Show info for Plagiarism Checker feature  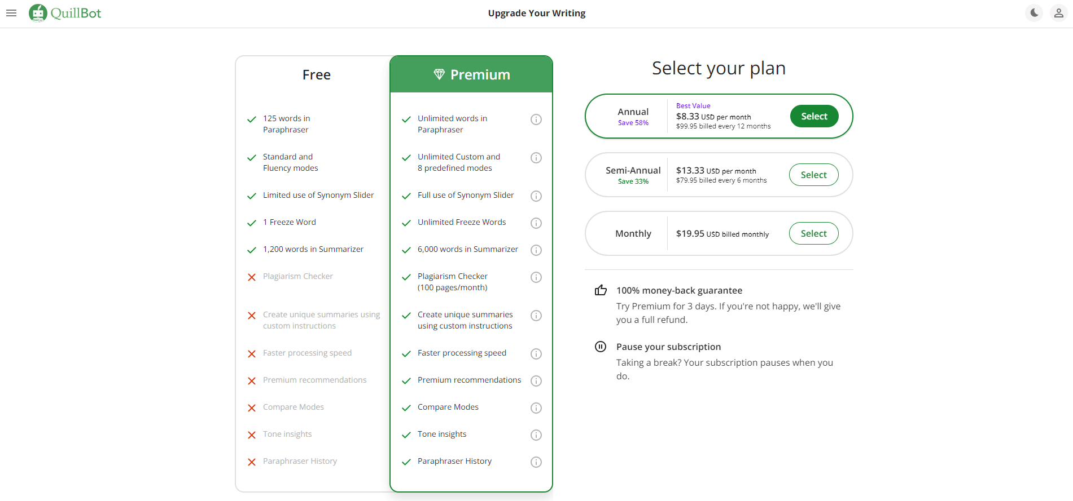pyautogui.click(x=536, y=277)
